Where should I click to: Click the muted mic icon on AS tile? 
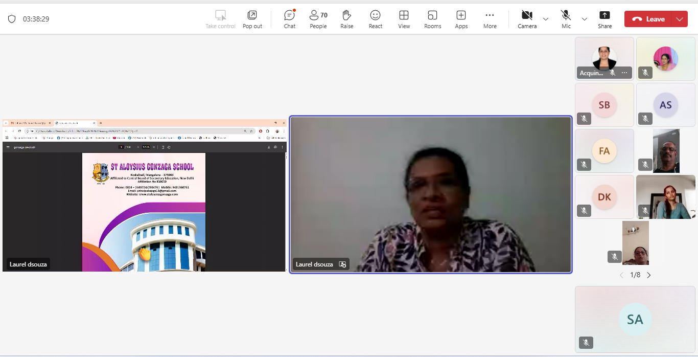tap(645, 119)
